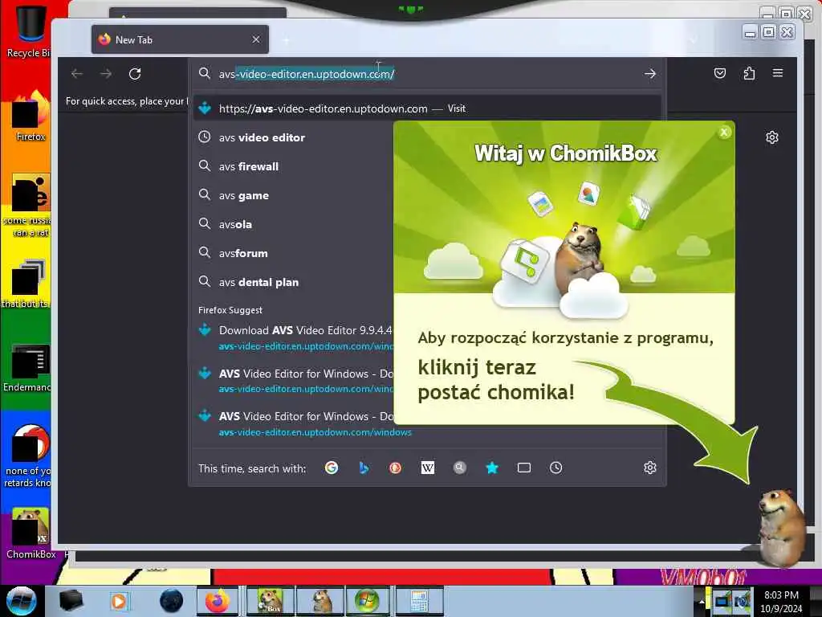Open ChomikBox desktop shortcut
Image resolution: width=822 pixels, height=617 pixels.
click(x=31, y=533)
